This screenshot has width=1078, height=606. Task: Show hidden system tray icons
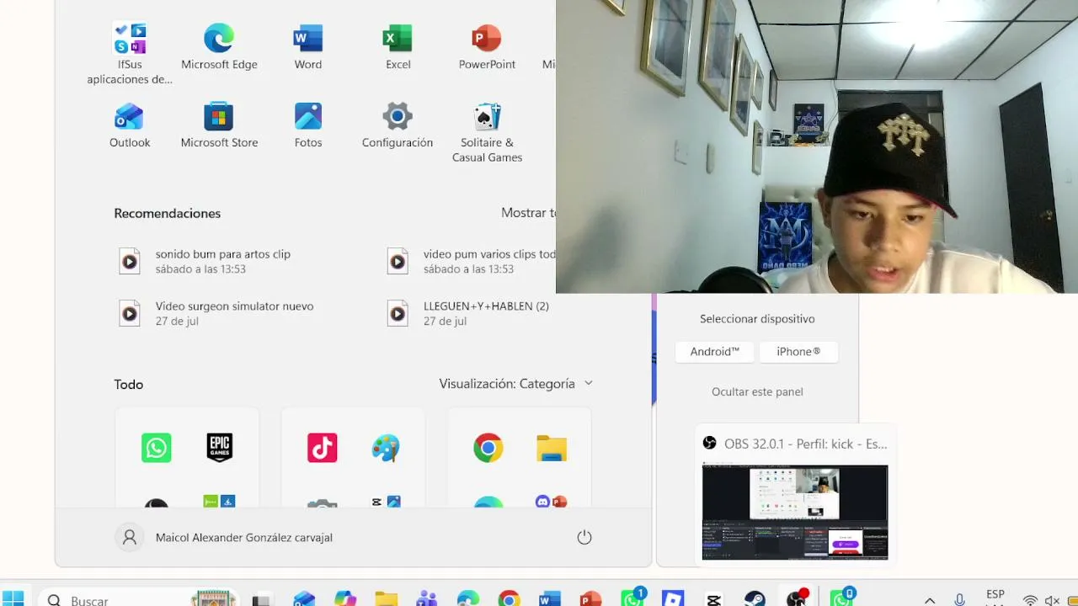pyautogui.click(x=930, y=600)
